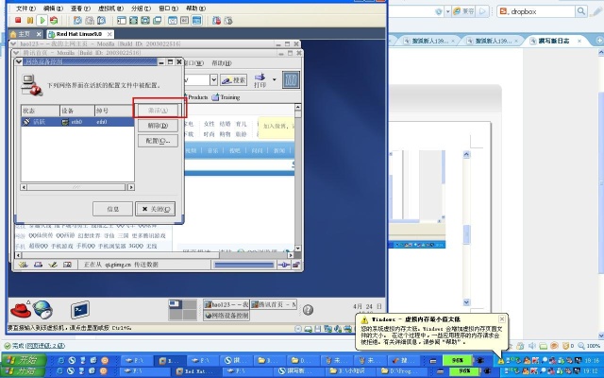Take a snapshot with the VMware snapshot icon
Image resolution: width=604 pixels, height=378 pixels.
point(77,21)
